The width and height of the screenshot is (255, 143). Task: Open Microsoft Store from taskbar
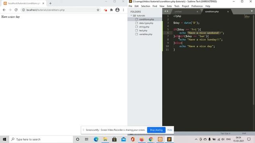pyautogui.click(x=114, y=139)
